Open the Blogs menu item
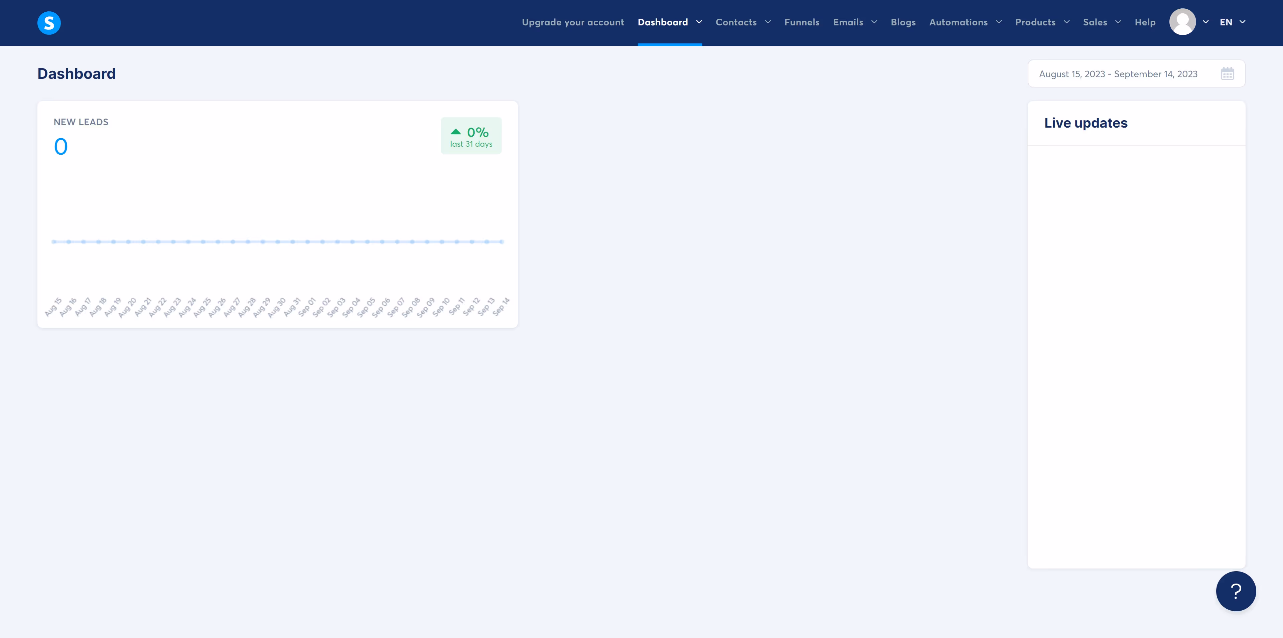1283x638 pixels. click(902, 22)
